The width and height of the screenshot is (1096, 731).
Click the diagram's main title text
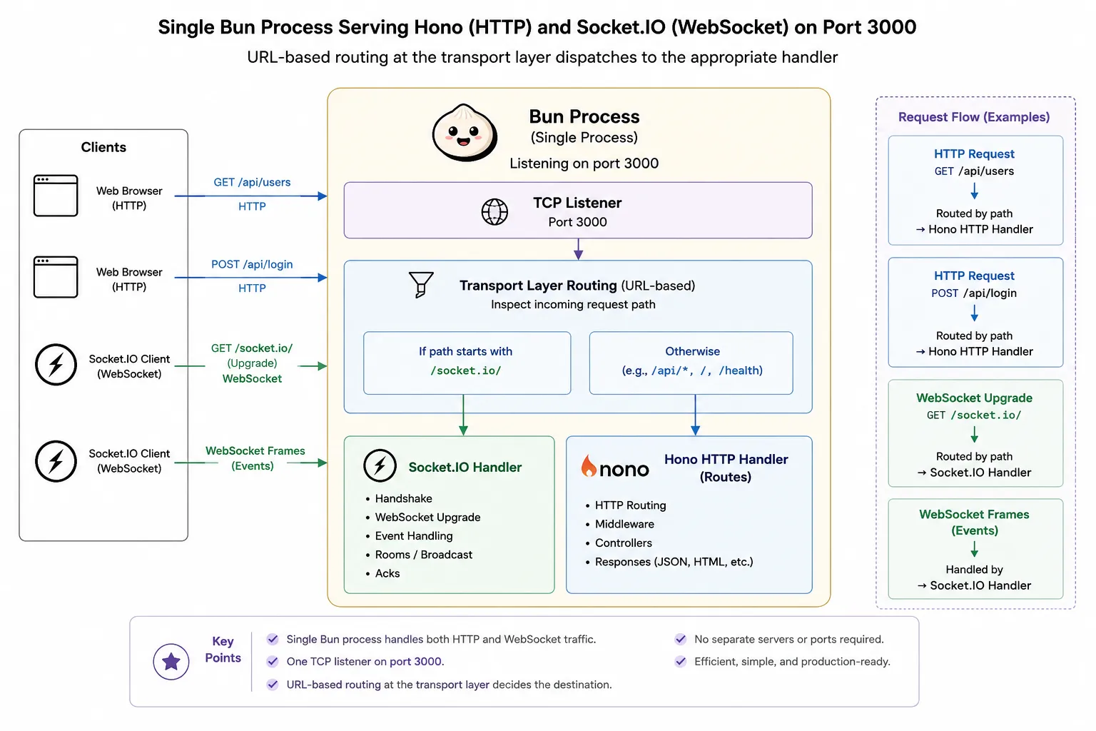(x=537, y=27)
